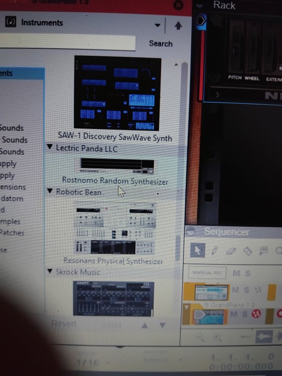Image resolution: width=282 pixels, height=376 pixels.
Task: Toggle the MANUAL REC button
Action: pyautogui.click(x=207, y=273)
